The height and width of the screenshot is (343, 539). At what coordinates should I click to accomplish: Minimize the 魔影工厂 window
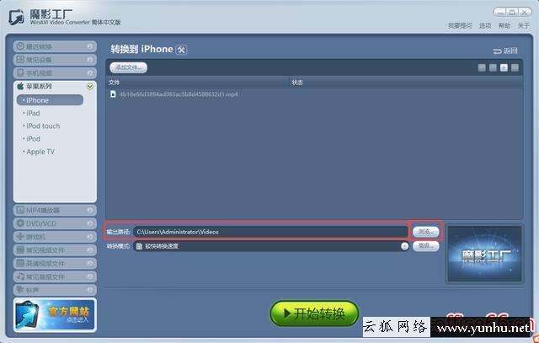500,13
